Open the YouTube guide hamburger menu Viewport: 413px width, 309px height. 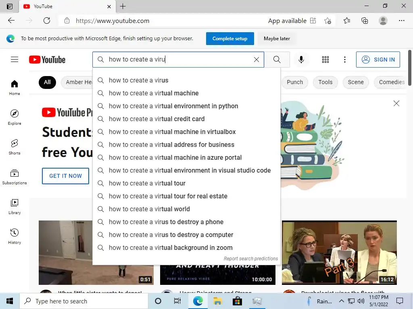click(15, 60)
